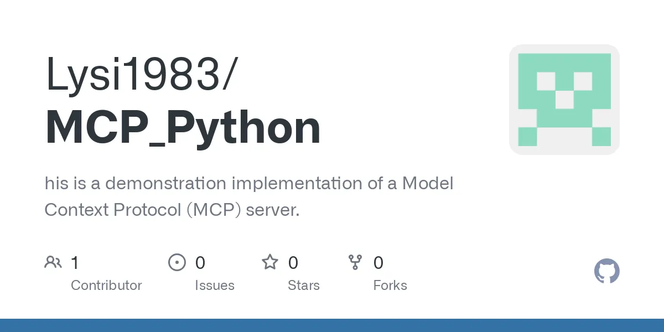Click the stars count number 0
Viewport: 664px width, 332px height.
coord(293,263)
